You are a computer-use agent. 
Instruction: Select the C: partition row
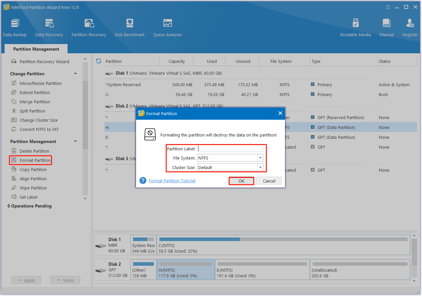(261, 94)
